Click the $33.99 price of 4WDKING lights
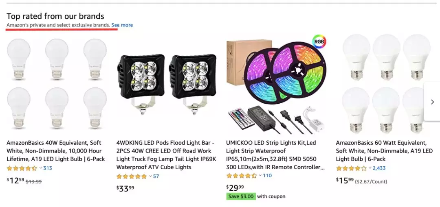The image size is (440, 207). (x=125, y=188)
